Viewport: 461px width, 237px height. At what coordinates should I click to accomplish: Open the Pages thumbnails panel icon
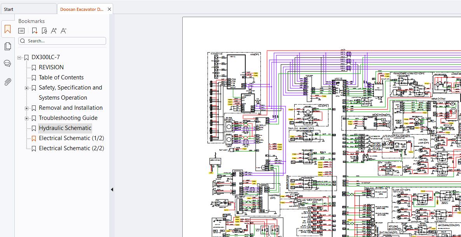8,46
